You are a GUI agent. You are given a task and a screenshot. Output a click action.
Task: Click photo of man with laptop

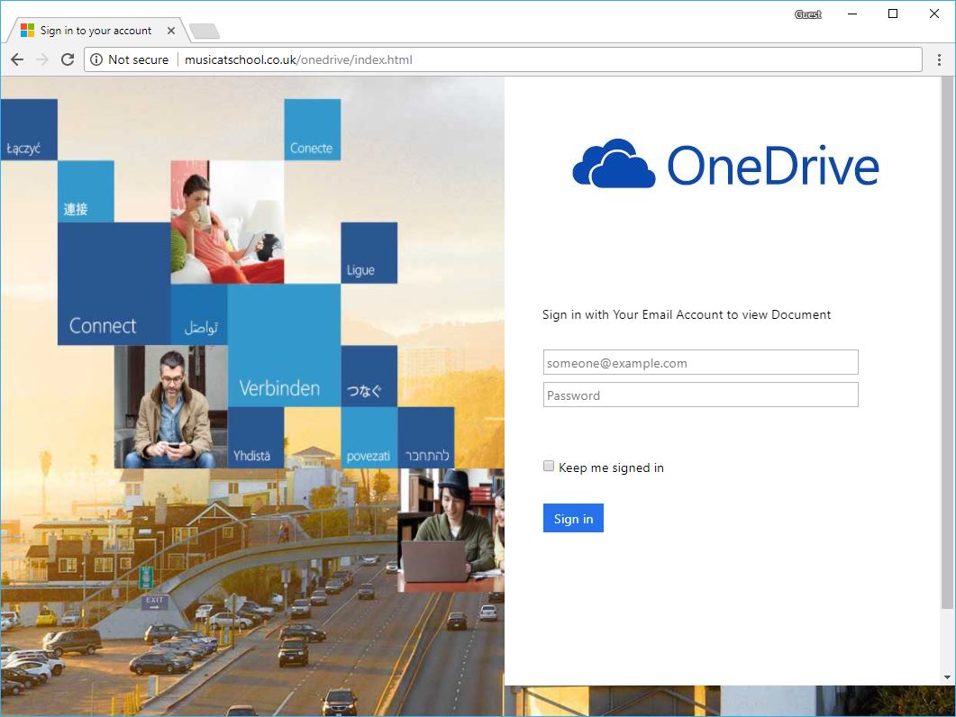pyautogui.click(x=451, y=531)
